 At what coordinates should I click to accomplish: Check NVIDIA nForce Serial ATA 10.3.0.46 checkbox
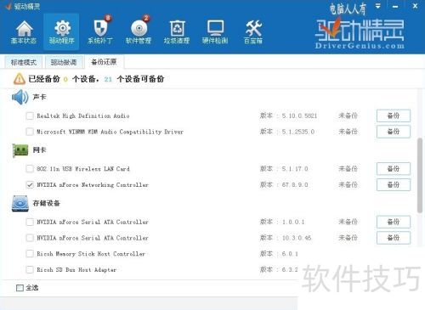point(30,238)
